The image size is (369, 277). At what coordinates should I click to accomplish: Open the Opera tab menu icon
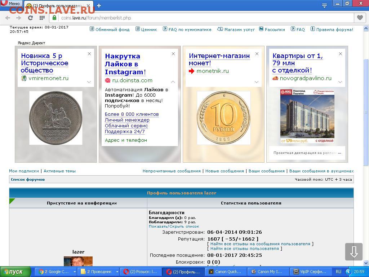324,6
